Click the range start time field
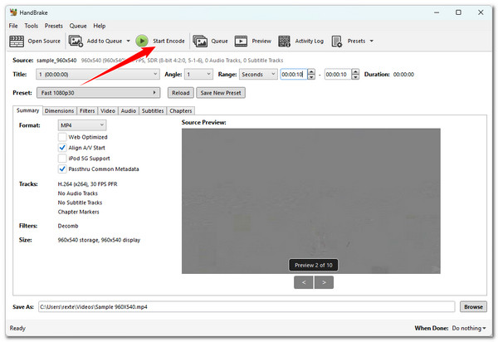The height and width of the screenshot is (342, 498). (x=294, y=75)
